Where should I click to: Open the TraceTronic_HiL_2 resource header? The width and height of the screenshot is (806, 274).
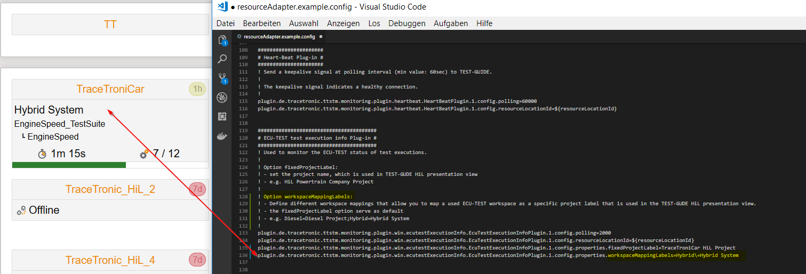[x=110, y=189]
